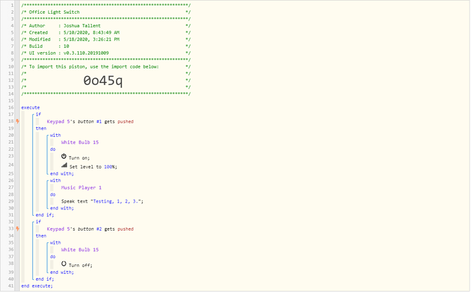473x293 pixels.
Task: Click the power-off icon next to Turn off
Action: (64, 264)
